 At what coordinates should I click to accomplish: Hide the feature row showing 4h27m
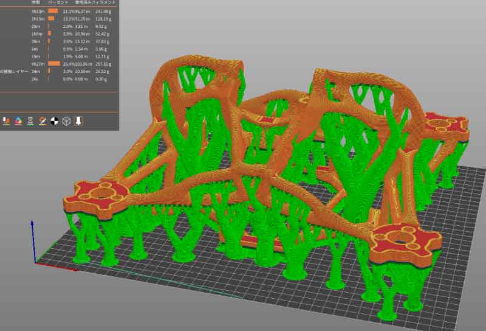[x=35, y=63]
